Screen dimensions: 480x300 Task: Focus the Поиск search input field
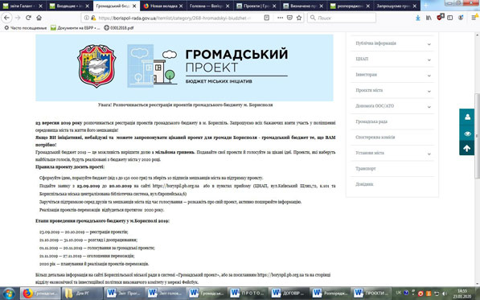click(342, 18)
